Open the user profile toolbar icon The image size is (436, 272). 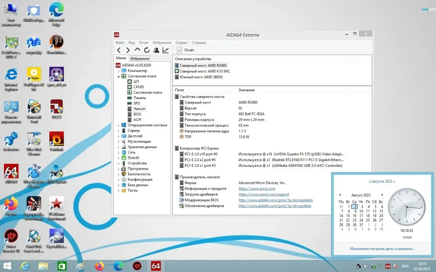tap(156, 50)
